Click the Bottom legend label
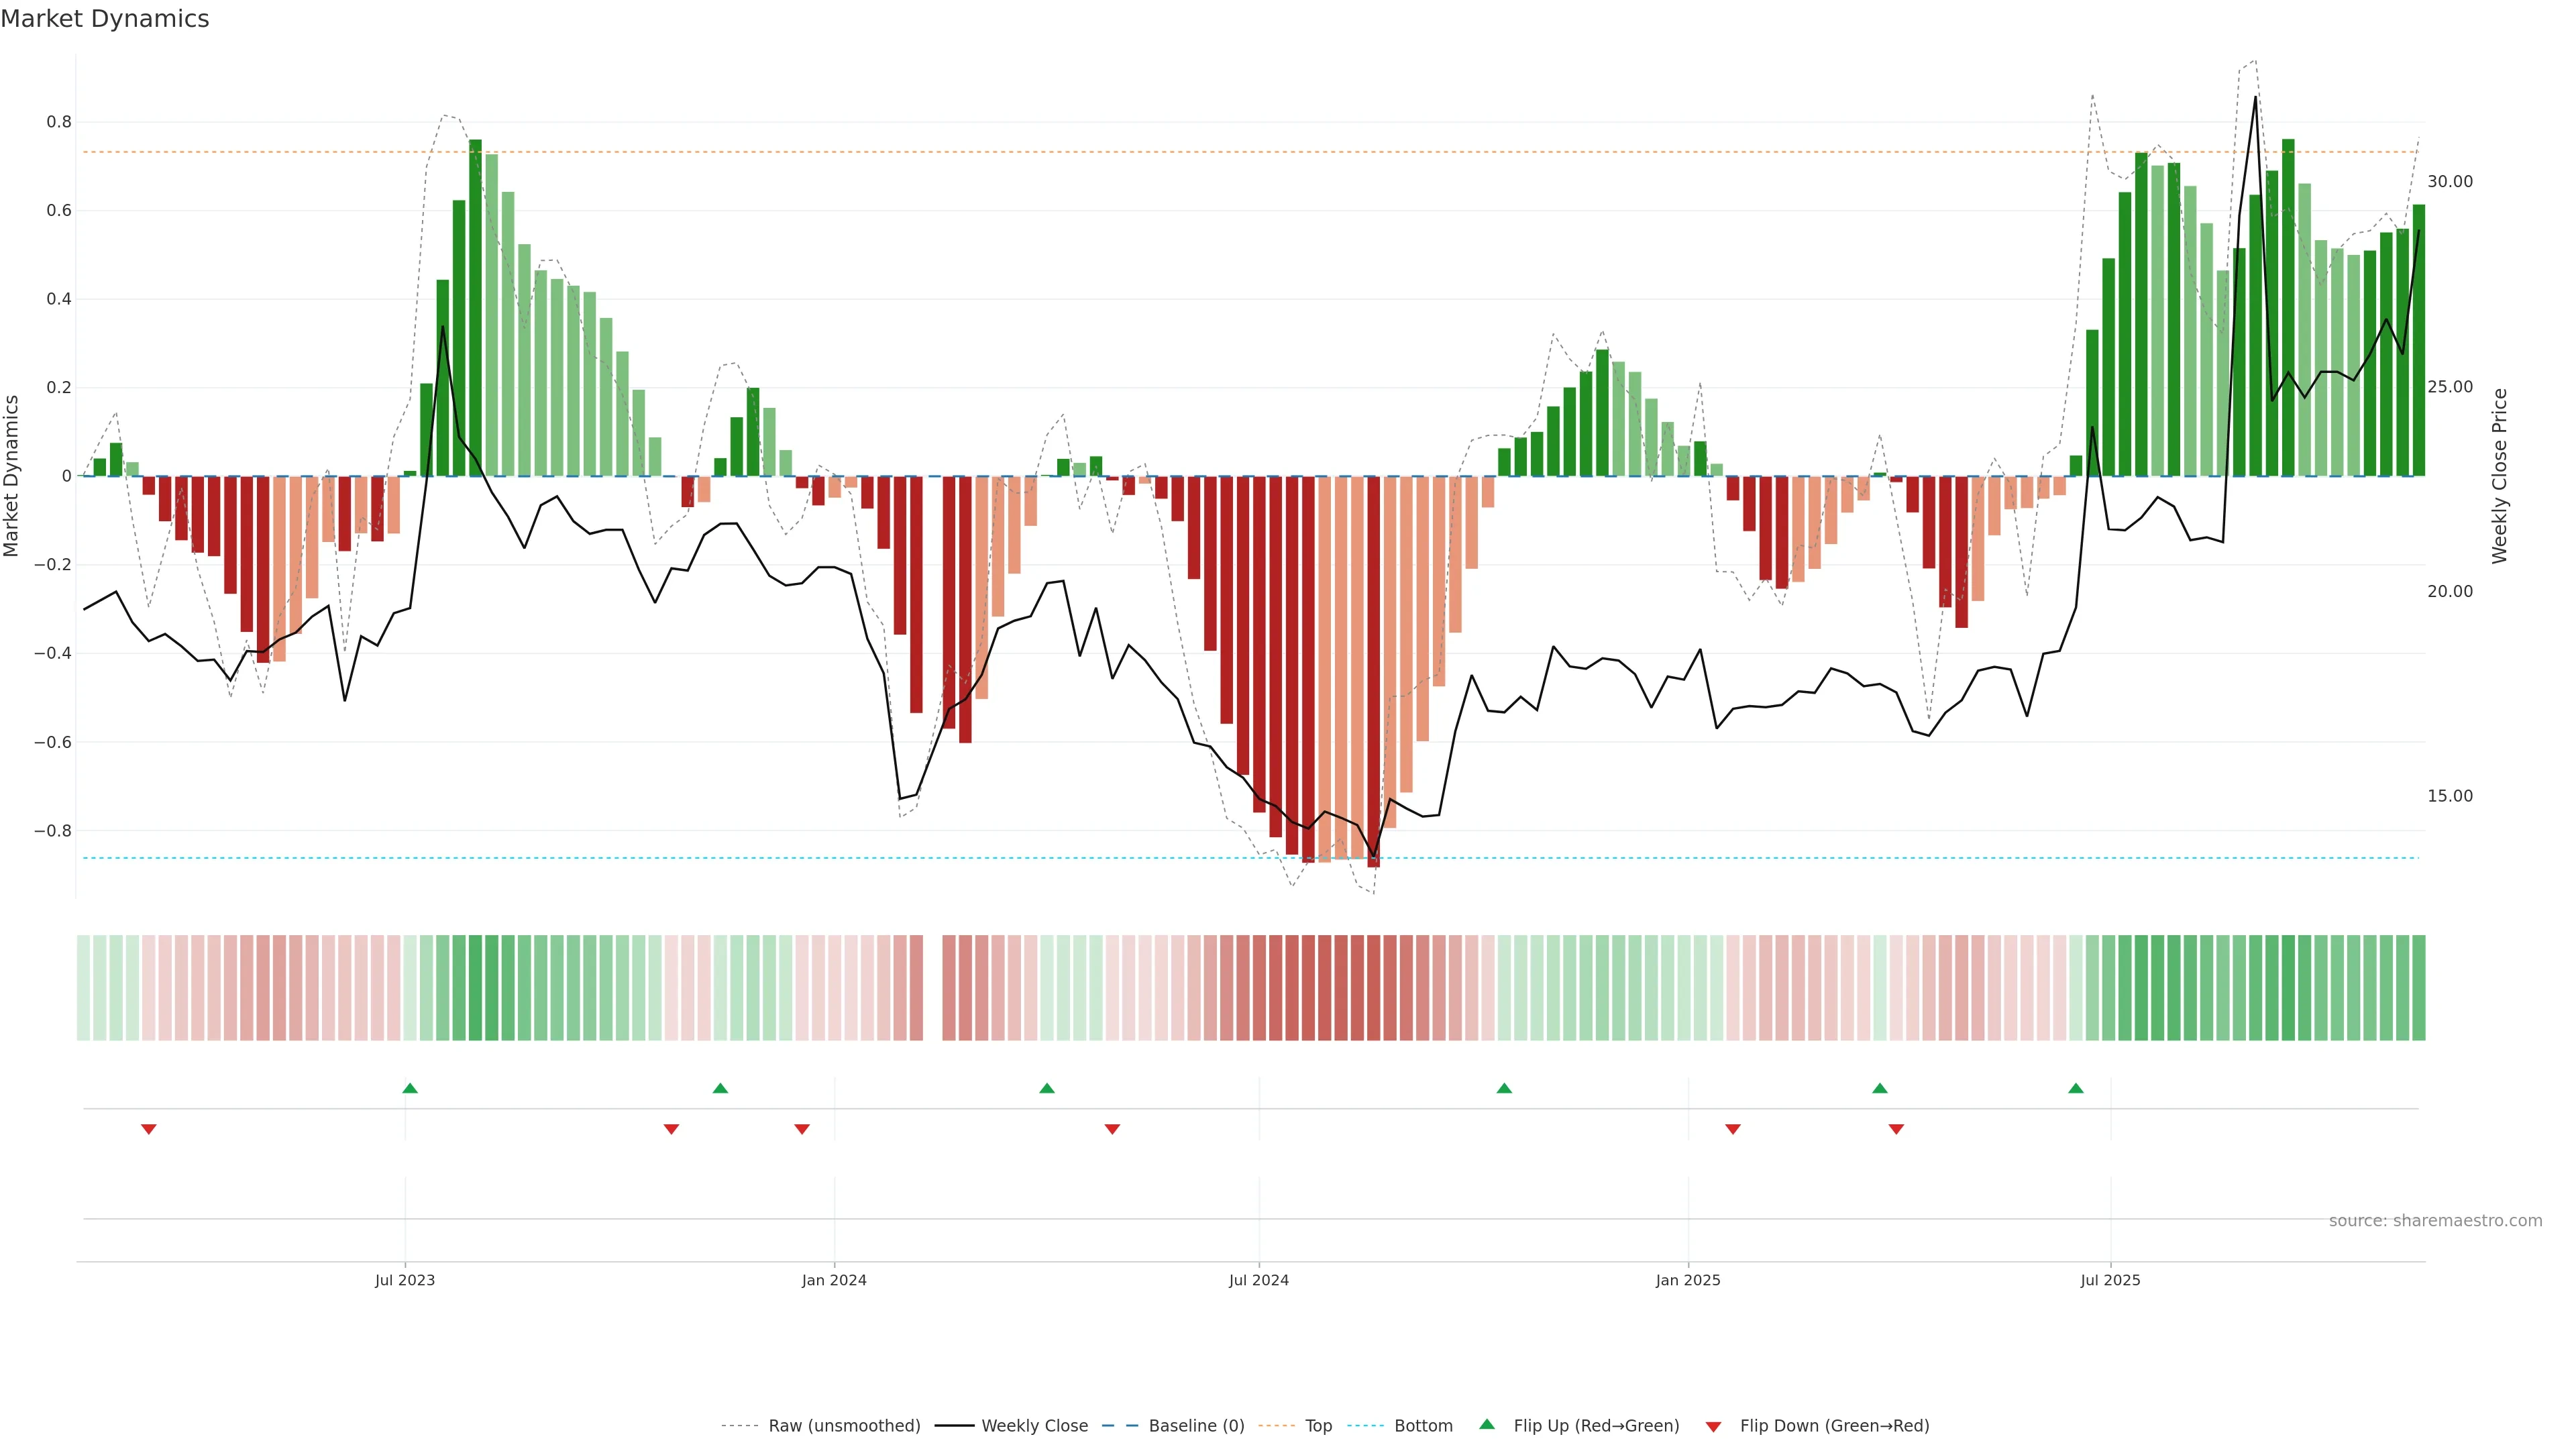 (1423, 1426)
